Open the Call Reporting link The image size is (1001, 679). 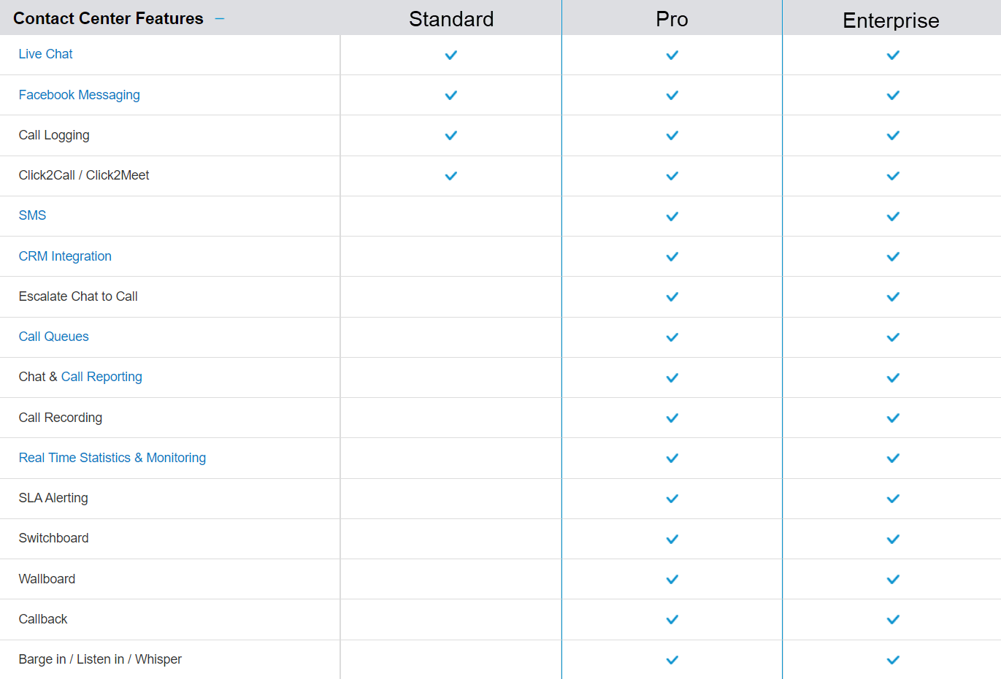[x=101, y=377]
